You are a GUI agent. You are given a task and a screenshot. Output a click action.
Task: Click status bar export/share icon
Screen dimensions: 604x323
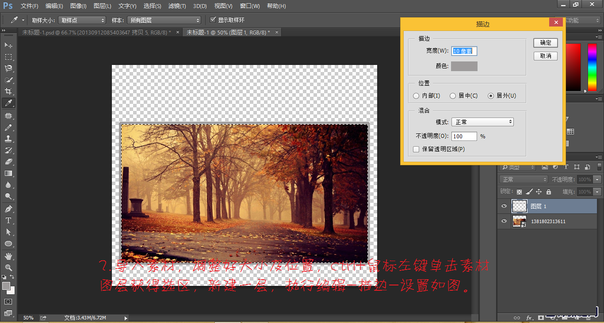tap(43, 317)
